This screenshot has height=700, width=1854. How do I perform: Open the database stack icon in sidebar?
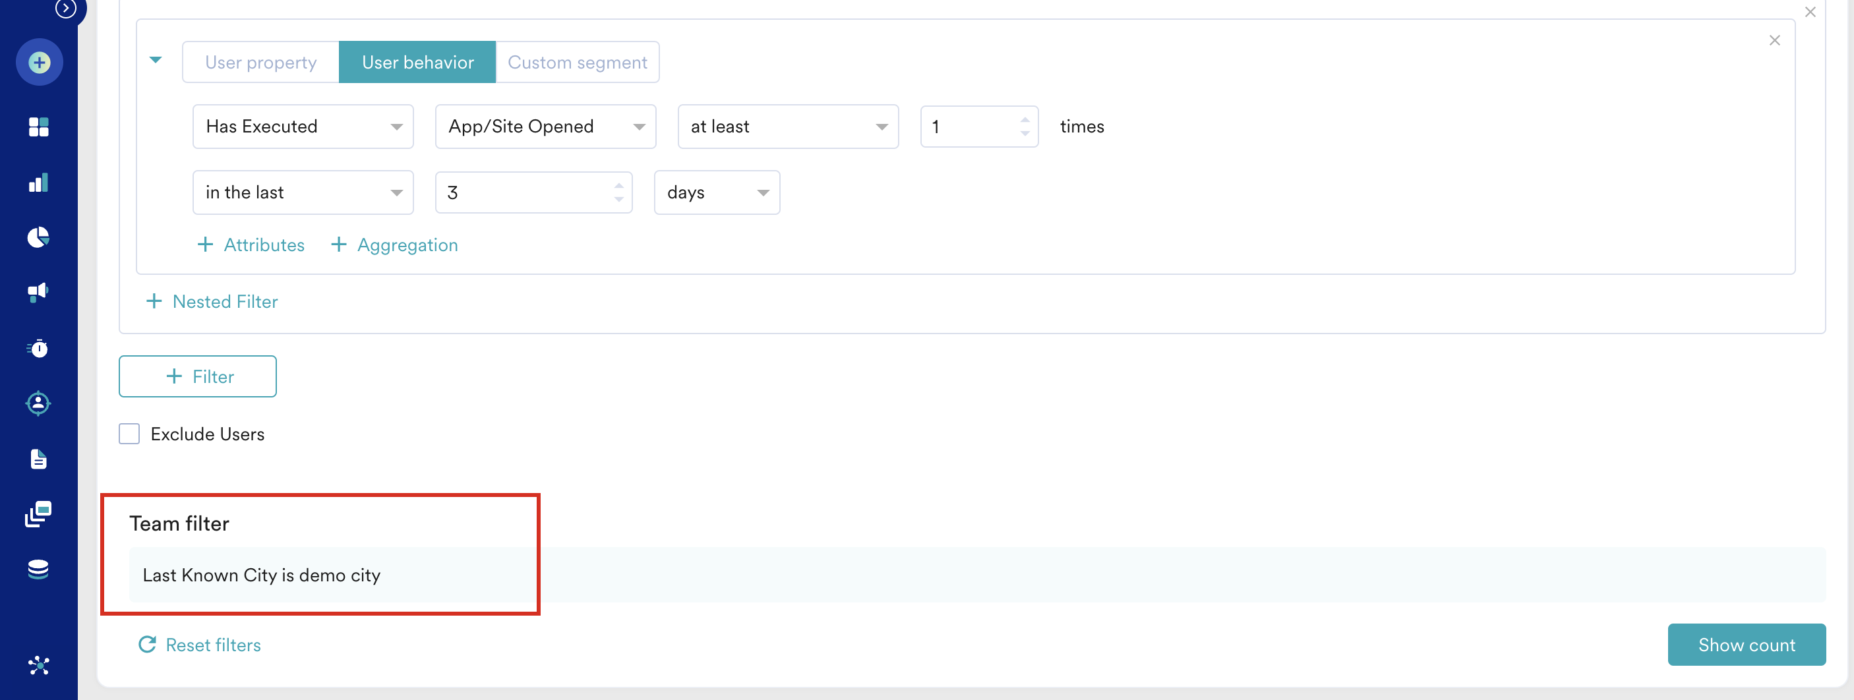[x=39, y=569]
